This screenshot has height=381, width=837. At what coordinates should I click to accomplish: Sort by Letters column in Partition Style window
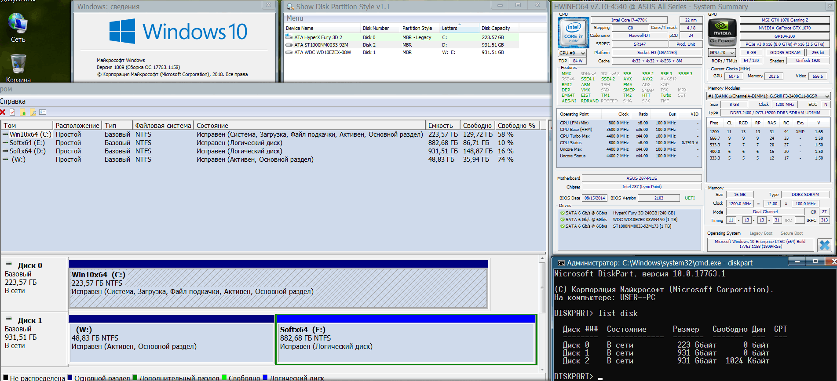click(459, 28)
